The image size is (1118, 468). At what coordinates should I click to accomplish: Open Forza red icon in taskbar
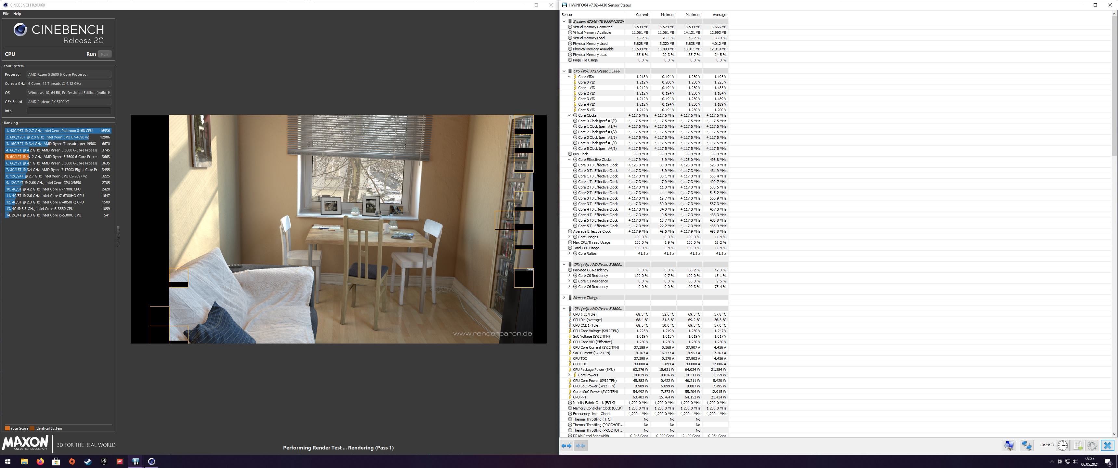[120, 461]
